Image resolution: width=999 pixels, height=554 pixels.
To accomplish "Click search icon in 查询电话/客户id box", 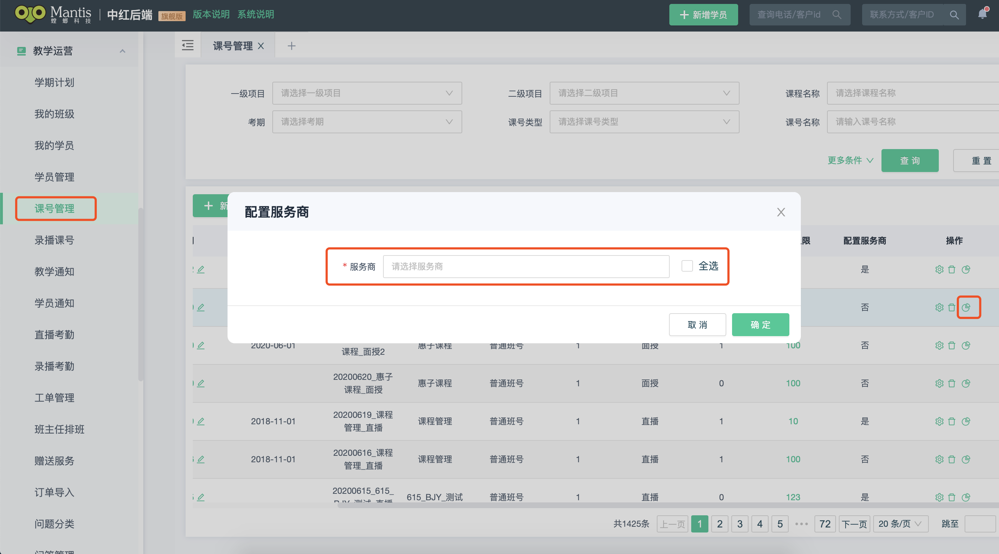I will click(x=837, y=15).
